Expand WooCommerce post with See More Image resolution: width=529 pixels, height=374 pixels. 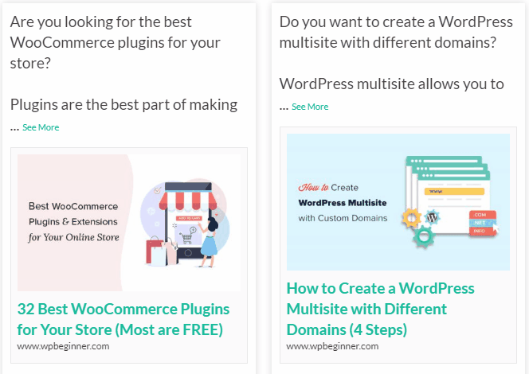[41, 127]
